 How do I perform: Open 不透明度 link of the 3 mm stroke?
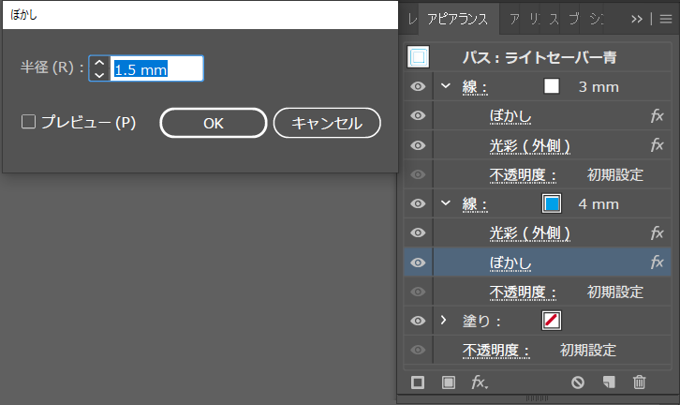point(523,175)
